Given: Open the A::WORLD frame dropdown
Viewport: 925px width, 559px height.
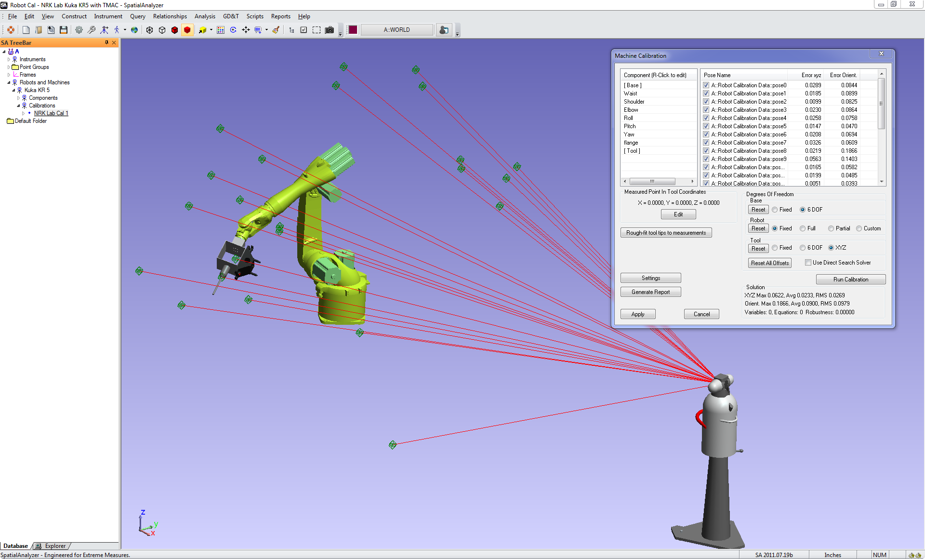Looking at the screenshot, I should (x=397, y=29).
